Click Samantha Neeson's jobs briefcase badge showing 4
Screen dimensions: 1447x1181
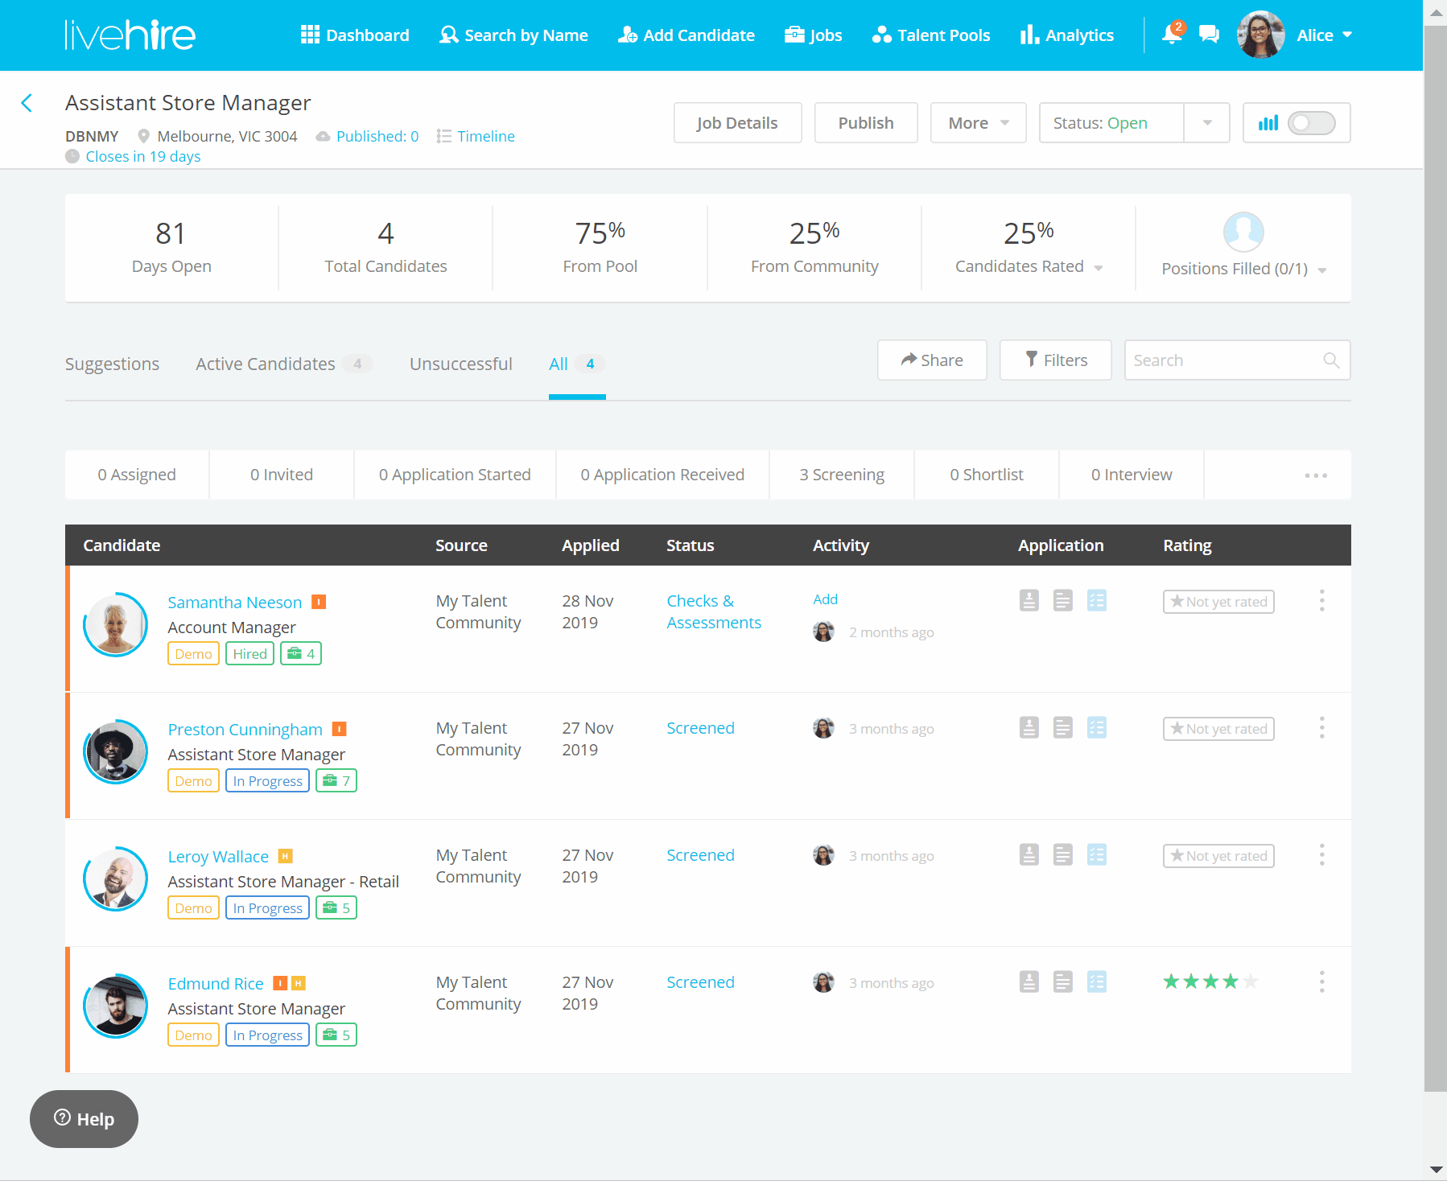[x=301, y=653]
